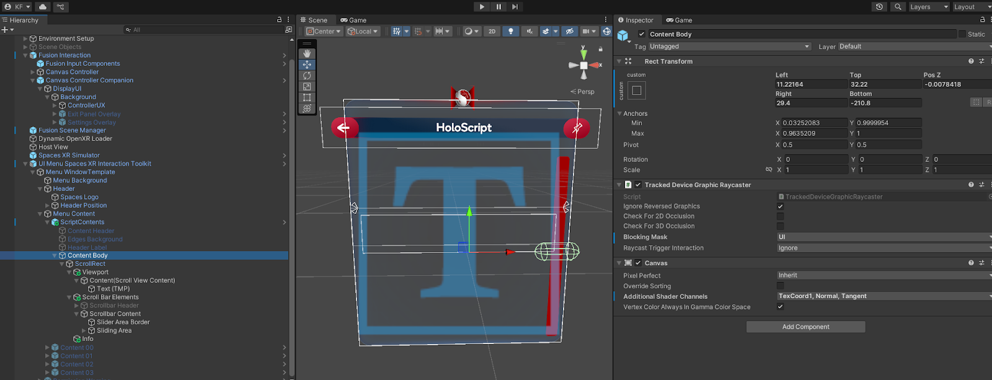Click the Left value input field
This screenshot has height=380, width=992.
(x=810, y=84)
